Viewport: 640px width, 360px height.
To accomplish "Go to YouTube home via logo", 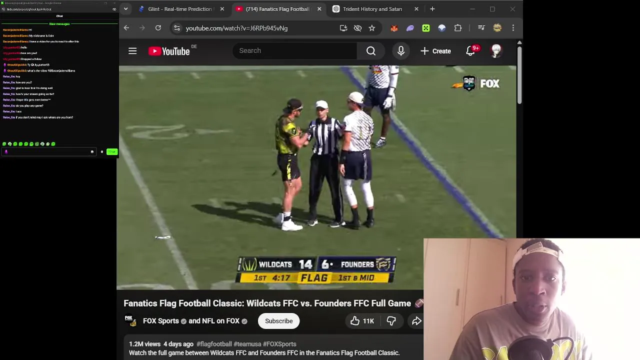I will [169, 51].
